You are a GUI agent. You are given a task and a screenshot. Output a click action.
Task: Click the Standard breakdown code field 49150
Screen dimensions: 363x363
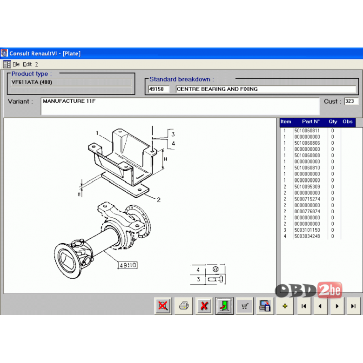pos(159,89)
